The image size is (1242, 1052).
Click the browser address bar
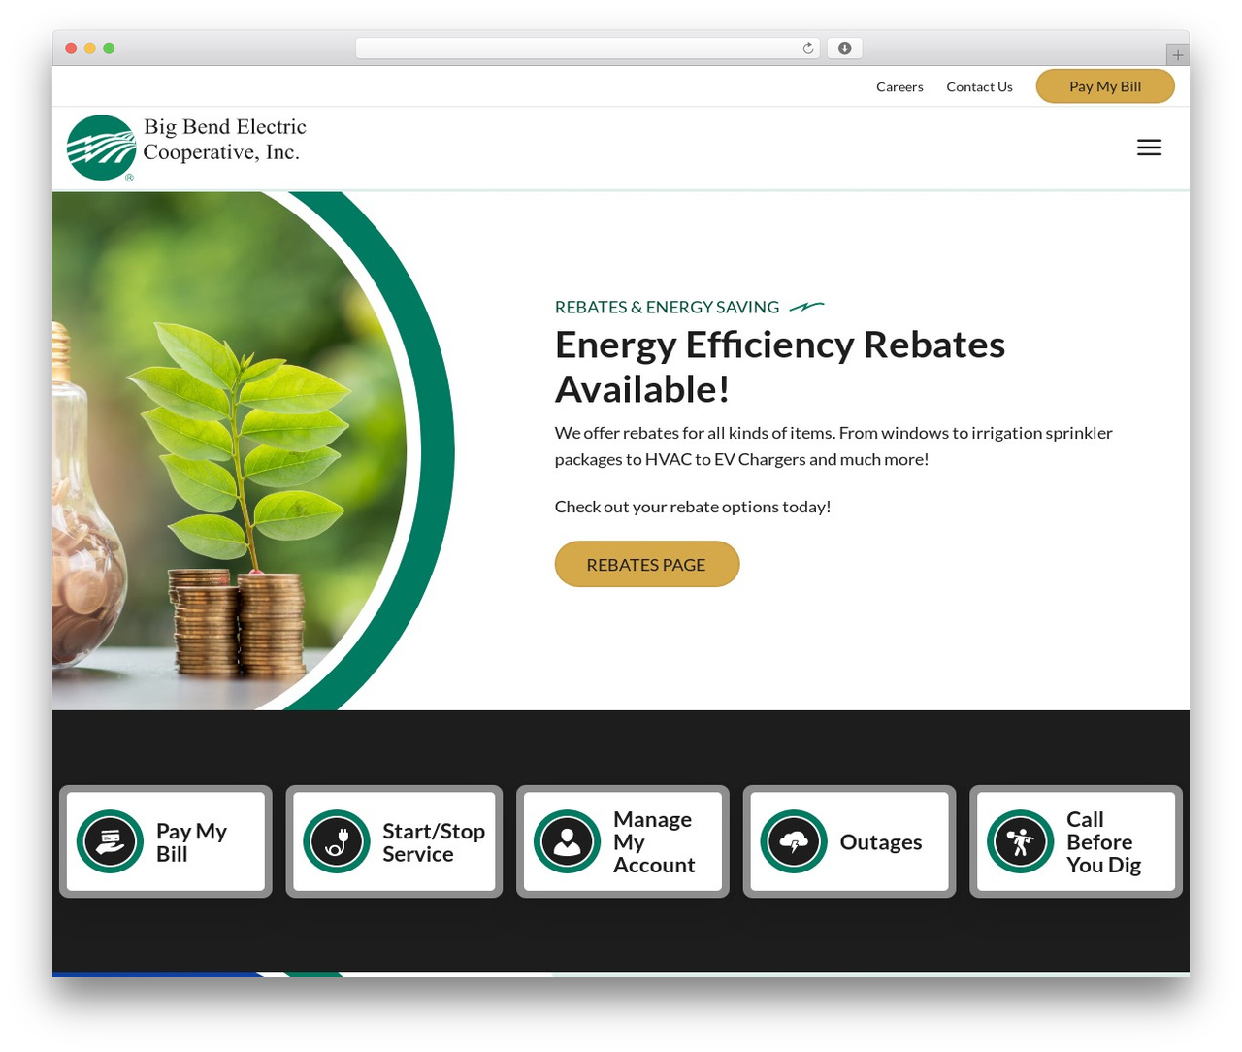click(588, 49)
